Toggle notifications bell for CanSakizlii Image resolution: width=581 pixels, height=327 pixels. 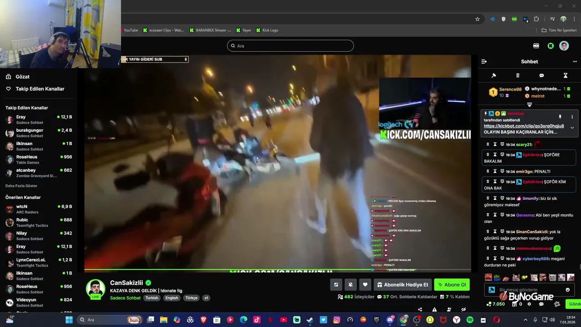350,285
